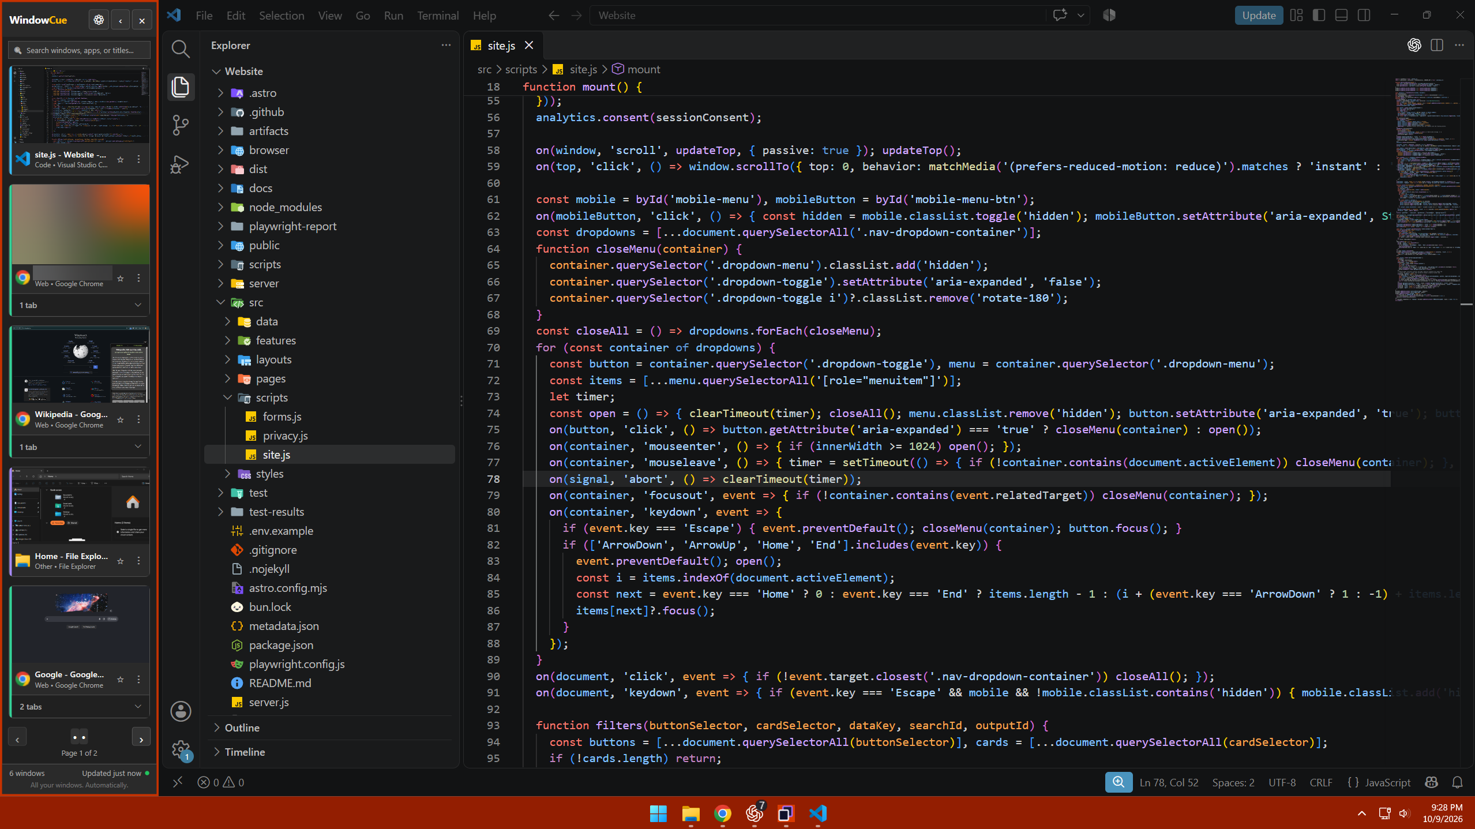Star the Wikipedia window in WindowCue
This screenshot has width=1475, height=829.
(121, 419)
